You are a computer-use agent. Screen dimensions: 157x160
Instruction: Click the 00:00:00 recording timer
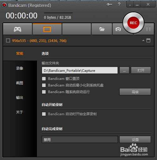pyautogui.click(x=21, y=16)
